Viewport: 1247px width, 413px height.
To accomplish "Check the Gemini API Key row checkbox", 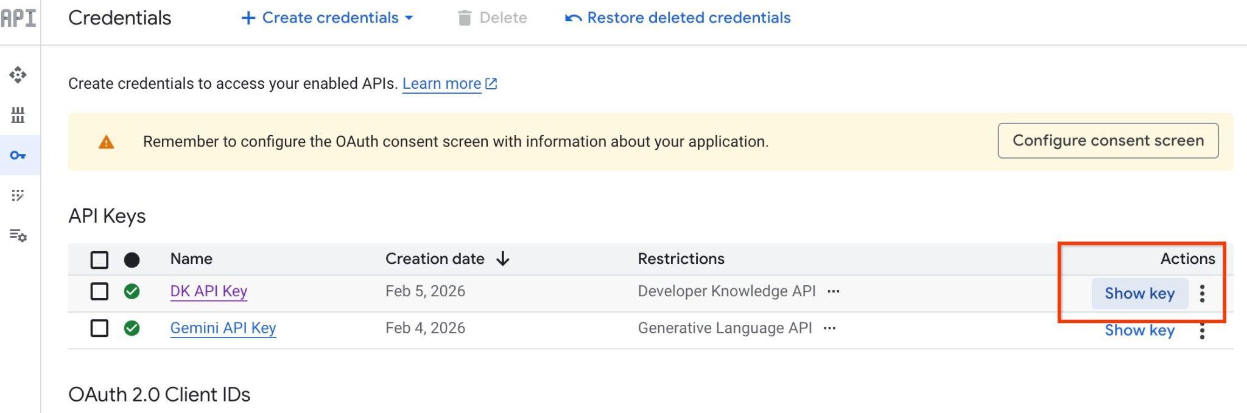I will click(99, 328).
